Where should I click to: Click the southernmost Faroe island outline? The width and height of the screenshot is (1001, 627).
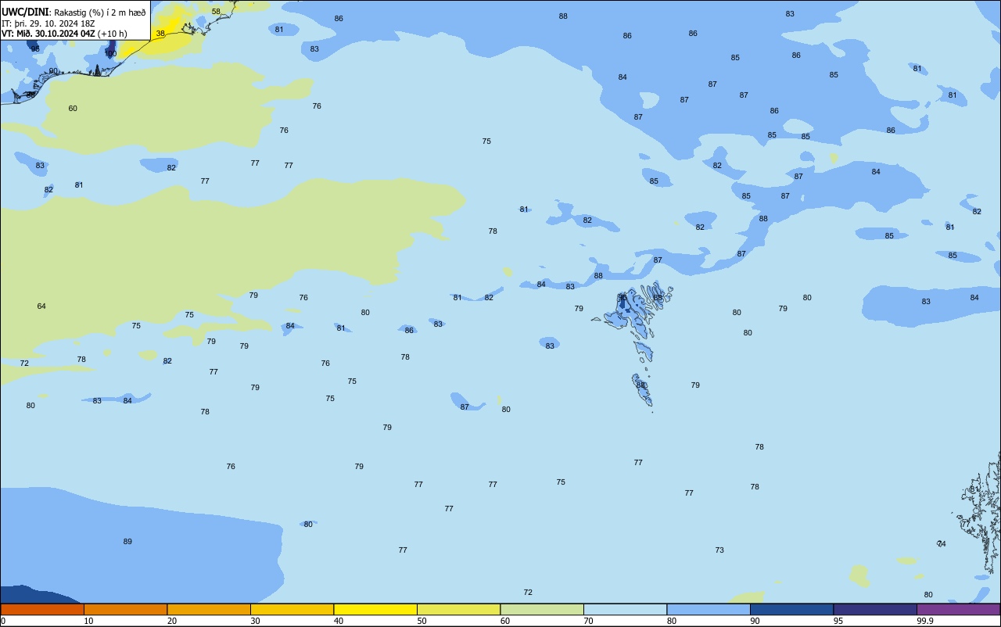642,390
